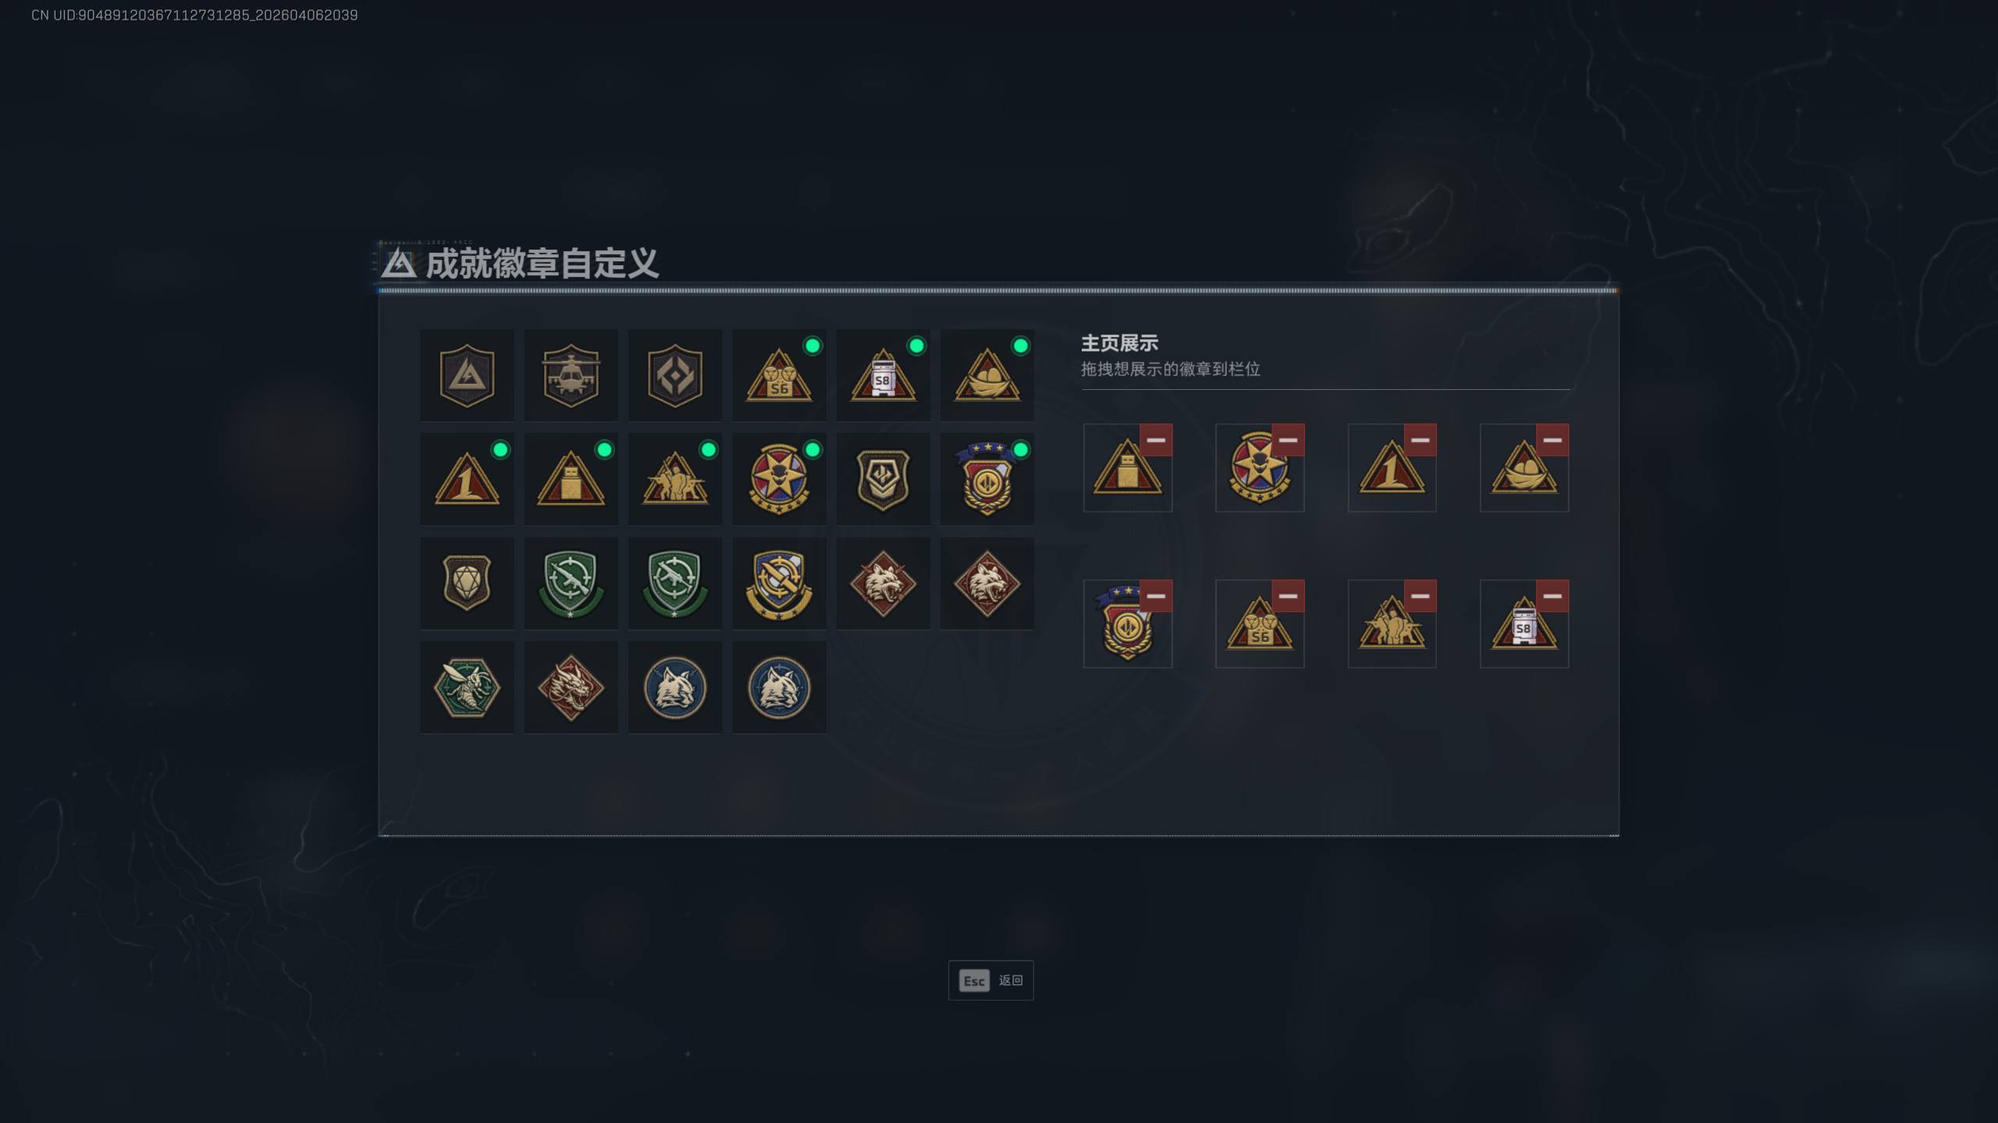The image size is (1998, 1123).
Task: Click the S8 triangle badge in the grid
Action: 883,375
